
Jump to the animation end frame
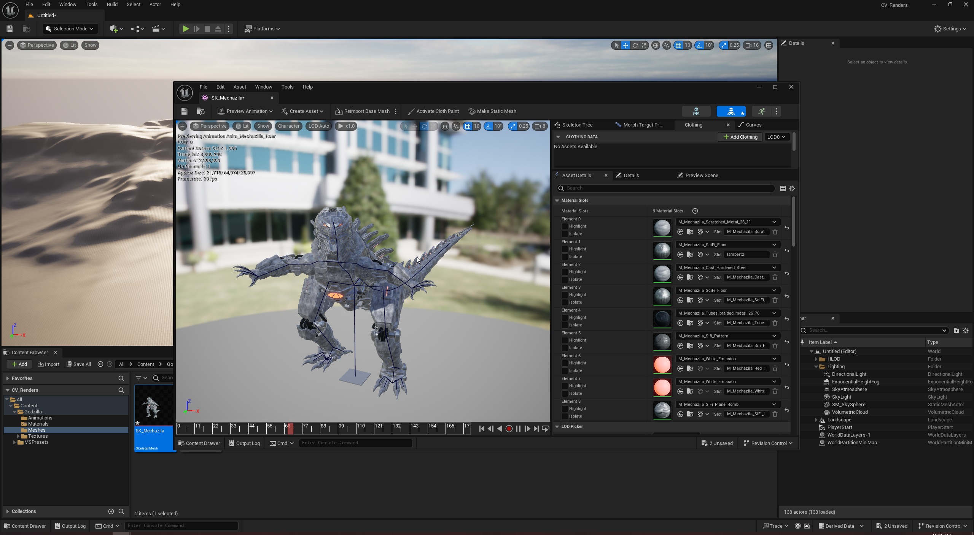coord(536,429)
